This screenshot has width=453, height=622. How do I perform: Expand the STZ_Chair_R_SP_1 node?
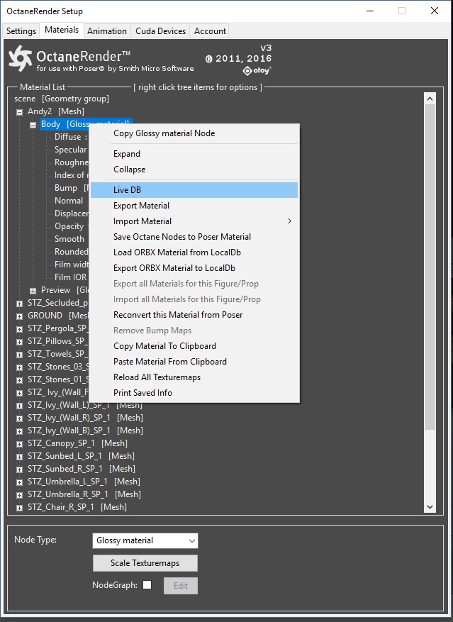(x=19, y=508)
